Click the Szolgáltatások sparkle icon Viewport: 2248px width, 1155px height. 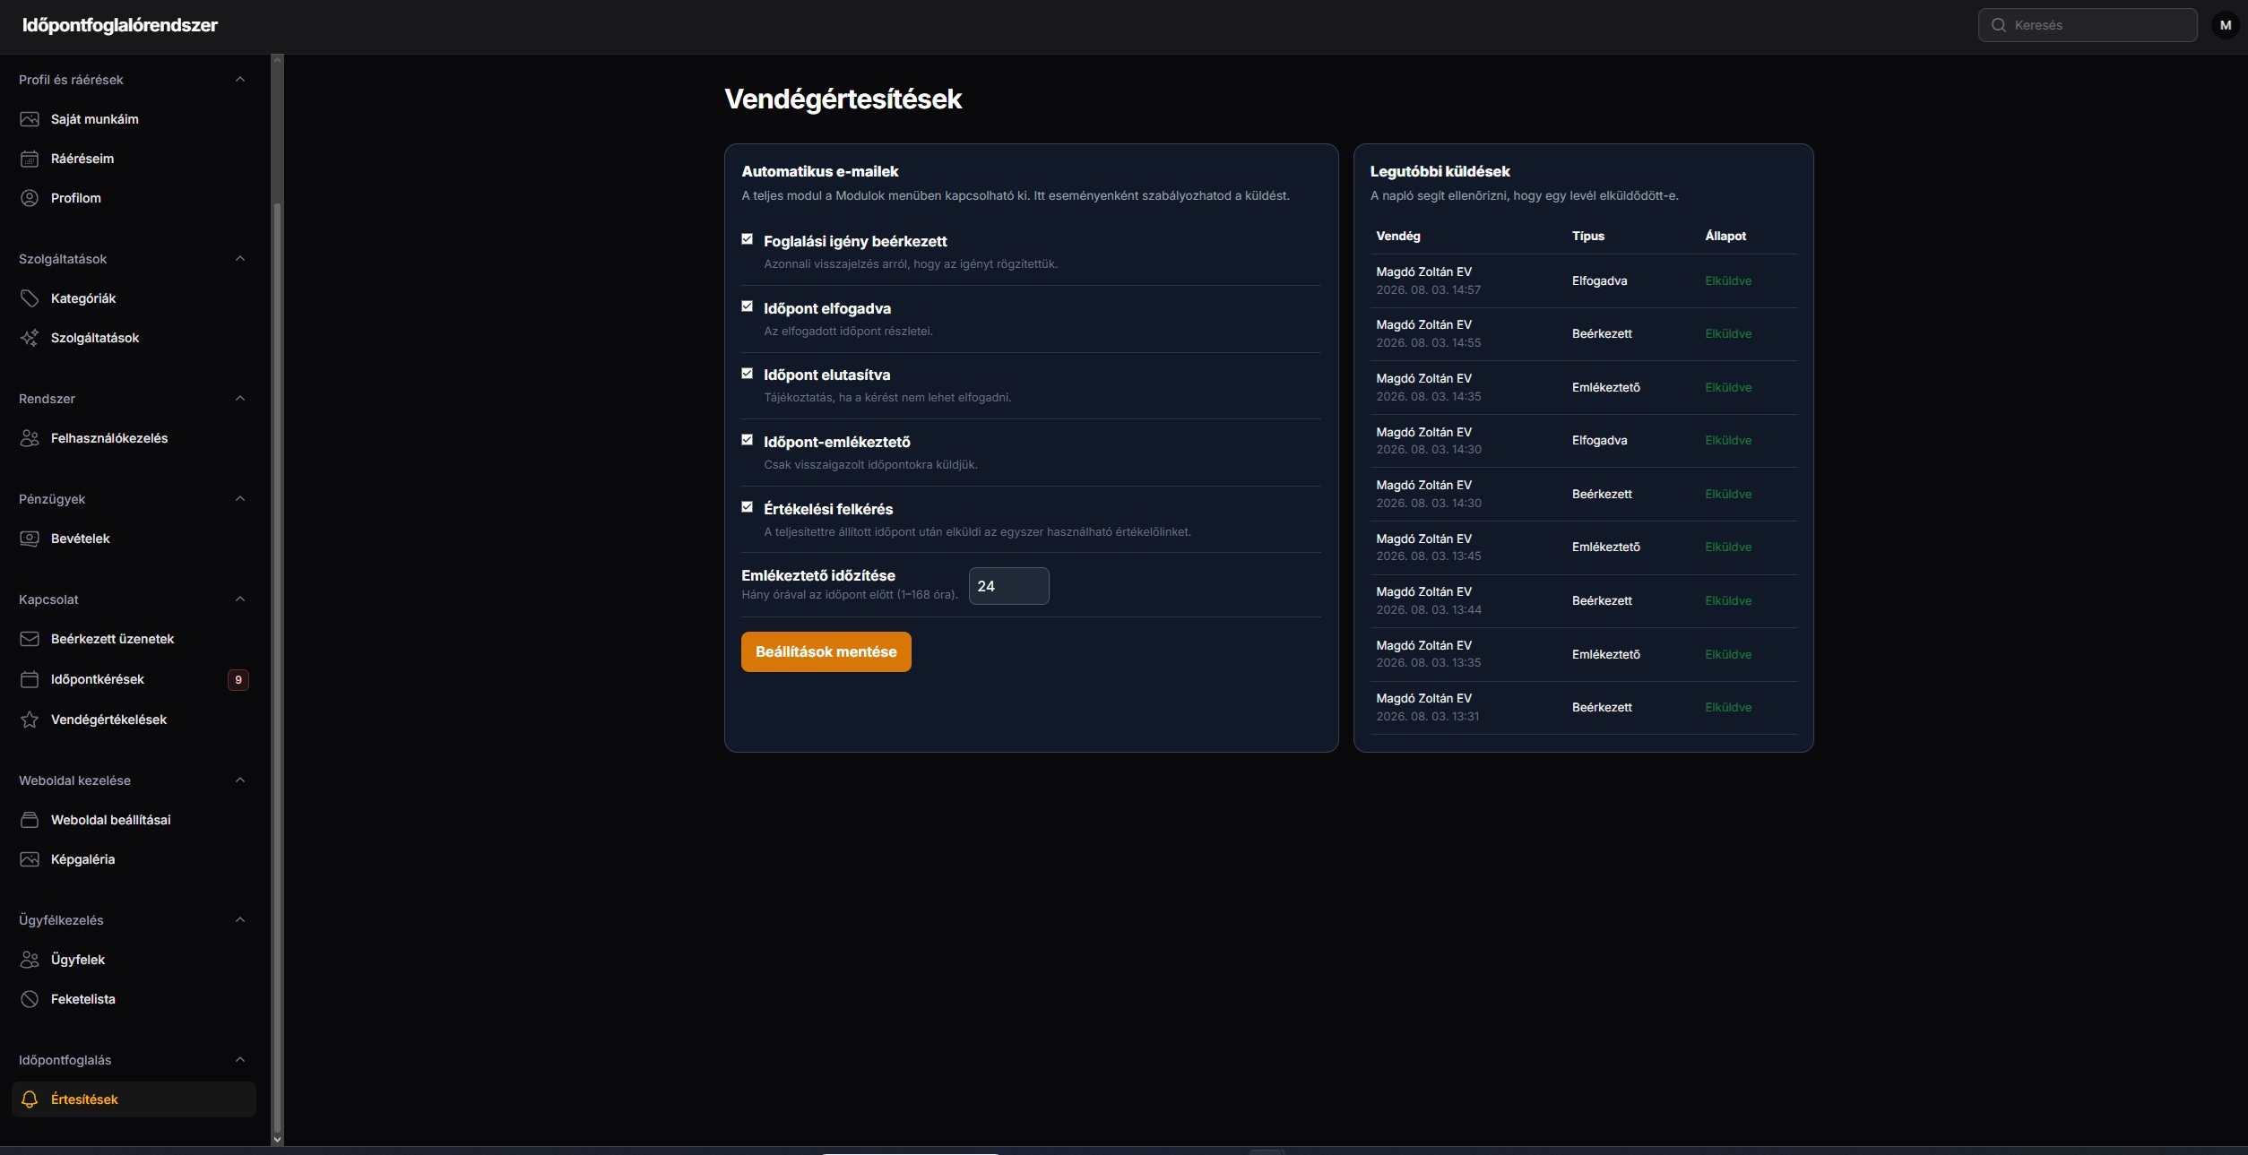(30, 338)
